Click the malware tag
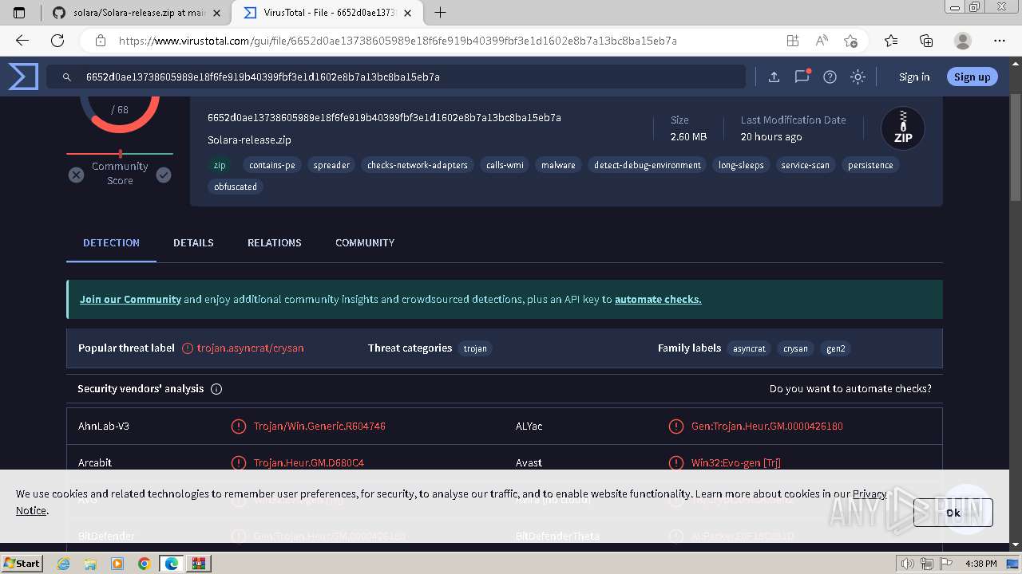Image resolution: width=1022 pixels, height=574 pixels. pos(558,165)
